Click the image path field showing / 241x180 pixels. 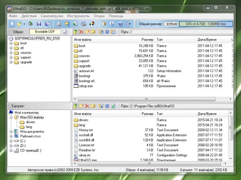tap(182, 32)
